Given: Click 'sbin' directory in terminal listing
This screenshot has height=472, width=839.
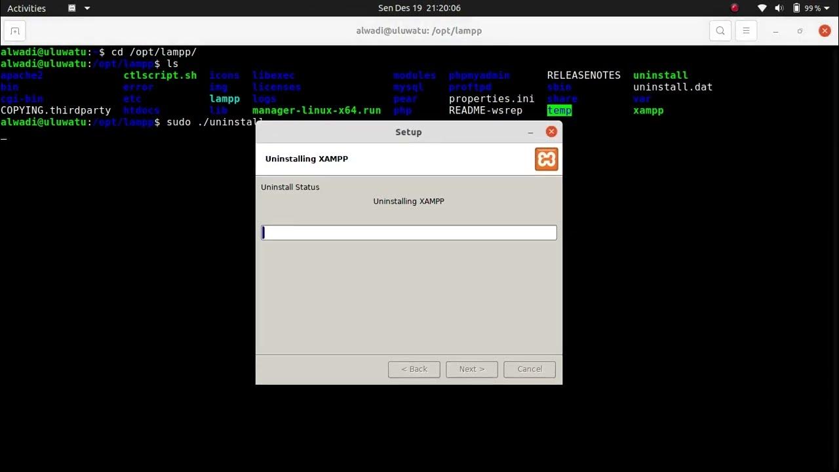Looking at the screenshot, I should 559,87.
